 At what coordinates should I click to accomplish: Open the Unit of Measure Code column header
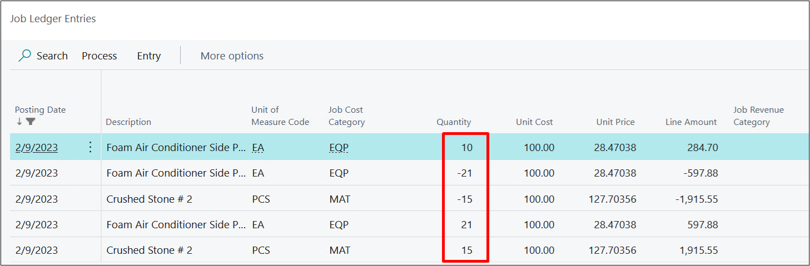tap(280, 116)
